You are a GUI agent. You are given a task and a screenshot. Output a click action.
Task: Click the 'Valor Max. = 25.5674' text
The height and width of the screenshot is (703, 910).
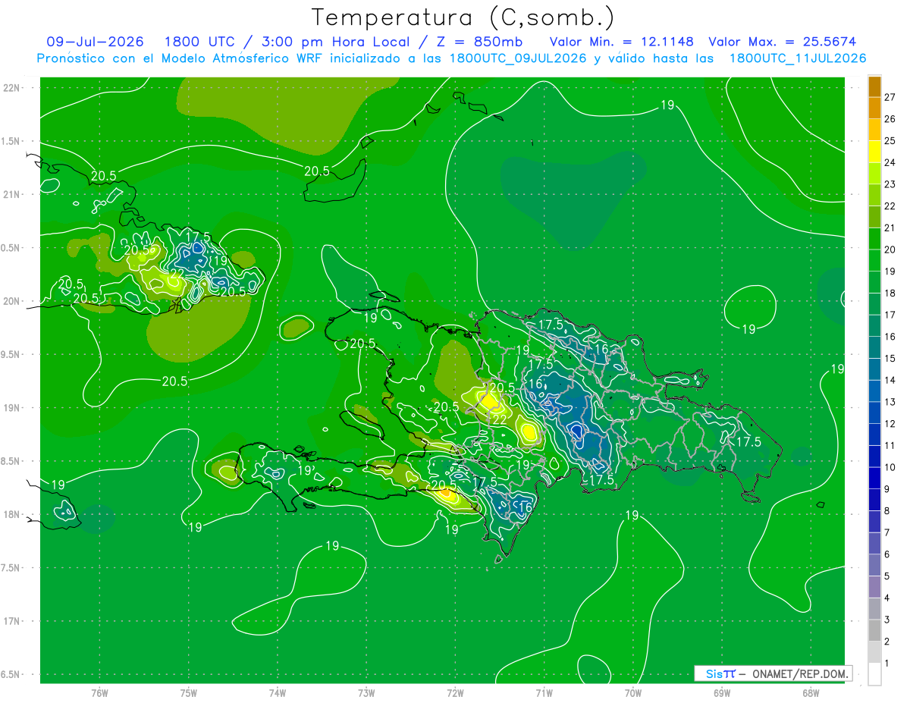(x=783, y=42)
